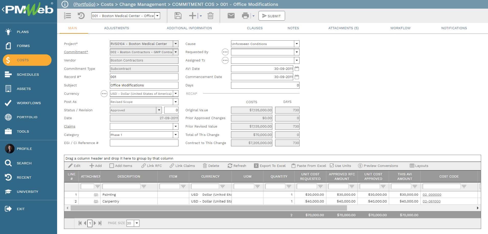Save the record with the floppy disk icon
488x234 pixels.
point(178,16)
